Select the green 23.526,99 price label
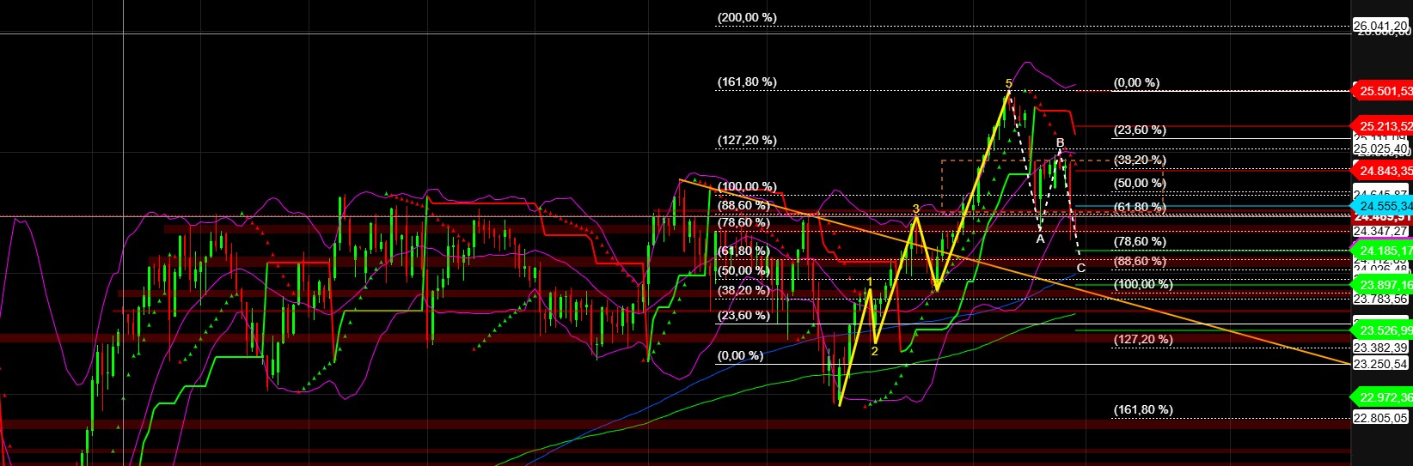Image resolution: width=1413 pixels, height=466 pixels. click(1383, 330)
